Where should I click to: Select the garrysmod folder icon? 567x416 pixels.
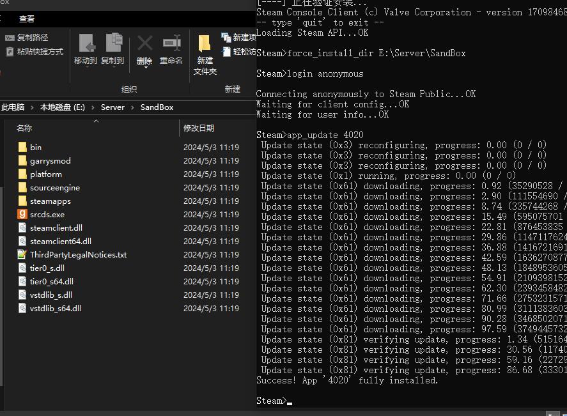coord(22,160)
